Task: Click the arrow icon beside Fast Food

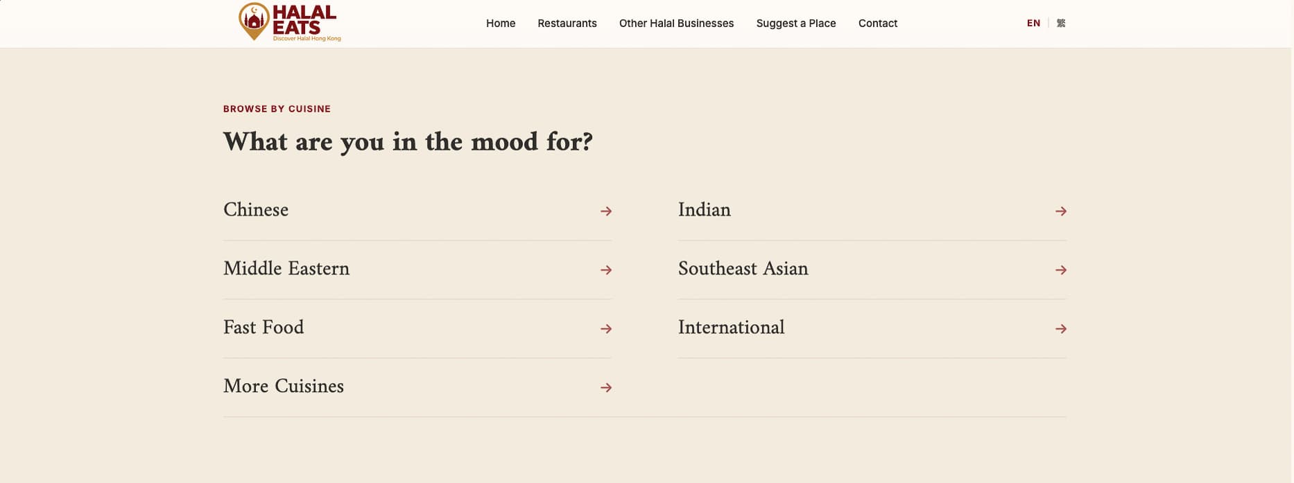Action: click(606, 328)
